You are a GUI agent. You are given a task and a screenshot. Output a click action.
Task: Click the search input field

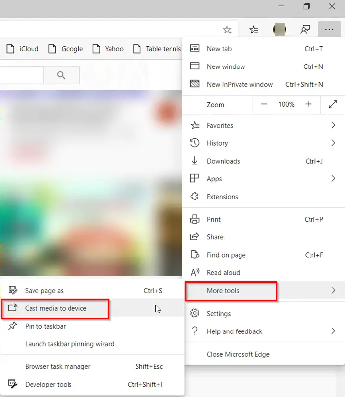tap(22, 75)
